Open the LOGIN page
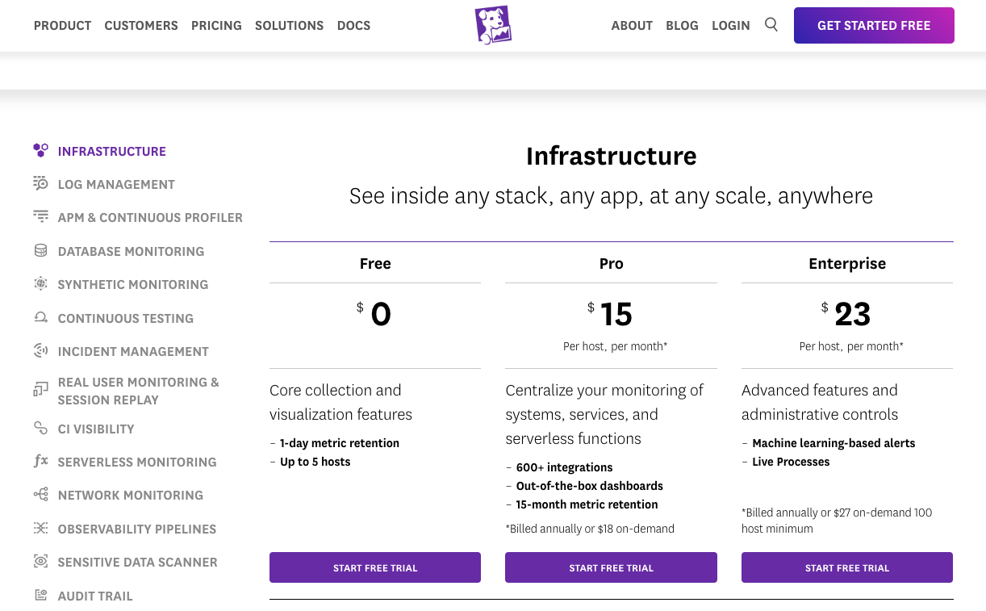 click(730, 25)
